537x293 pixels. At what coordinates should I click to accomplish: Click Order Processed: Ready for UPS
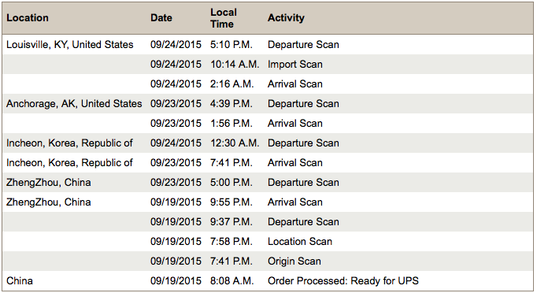(x=343, y=281)
